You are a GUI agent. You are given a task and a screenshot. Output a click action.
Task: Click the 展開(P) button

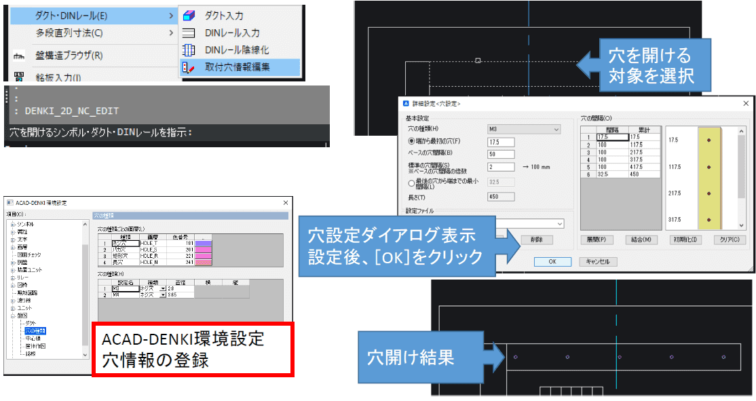click(597, 240)
